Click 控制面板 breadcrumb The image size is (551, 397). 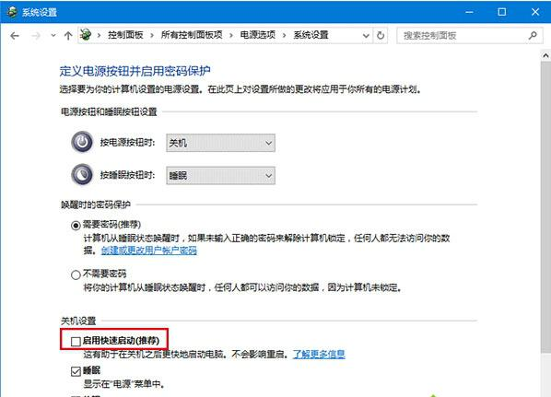click(125, 35)
